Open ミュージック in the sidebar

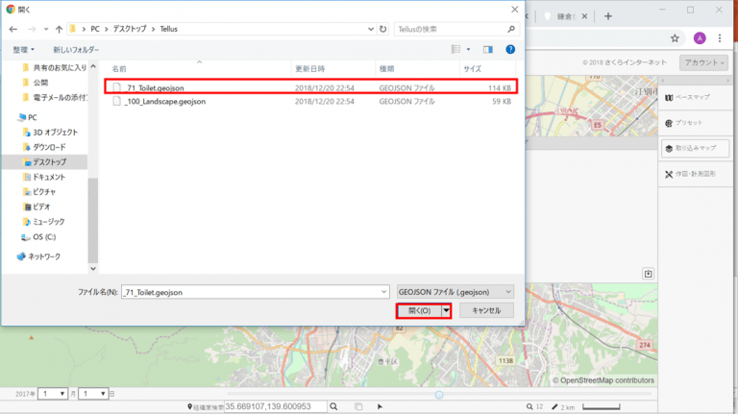pyautogui.click(x=44, y=222)
